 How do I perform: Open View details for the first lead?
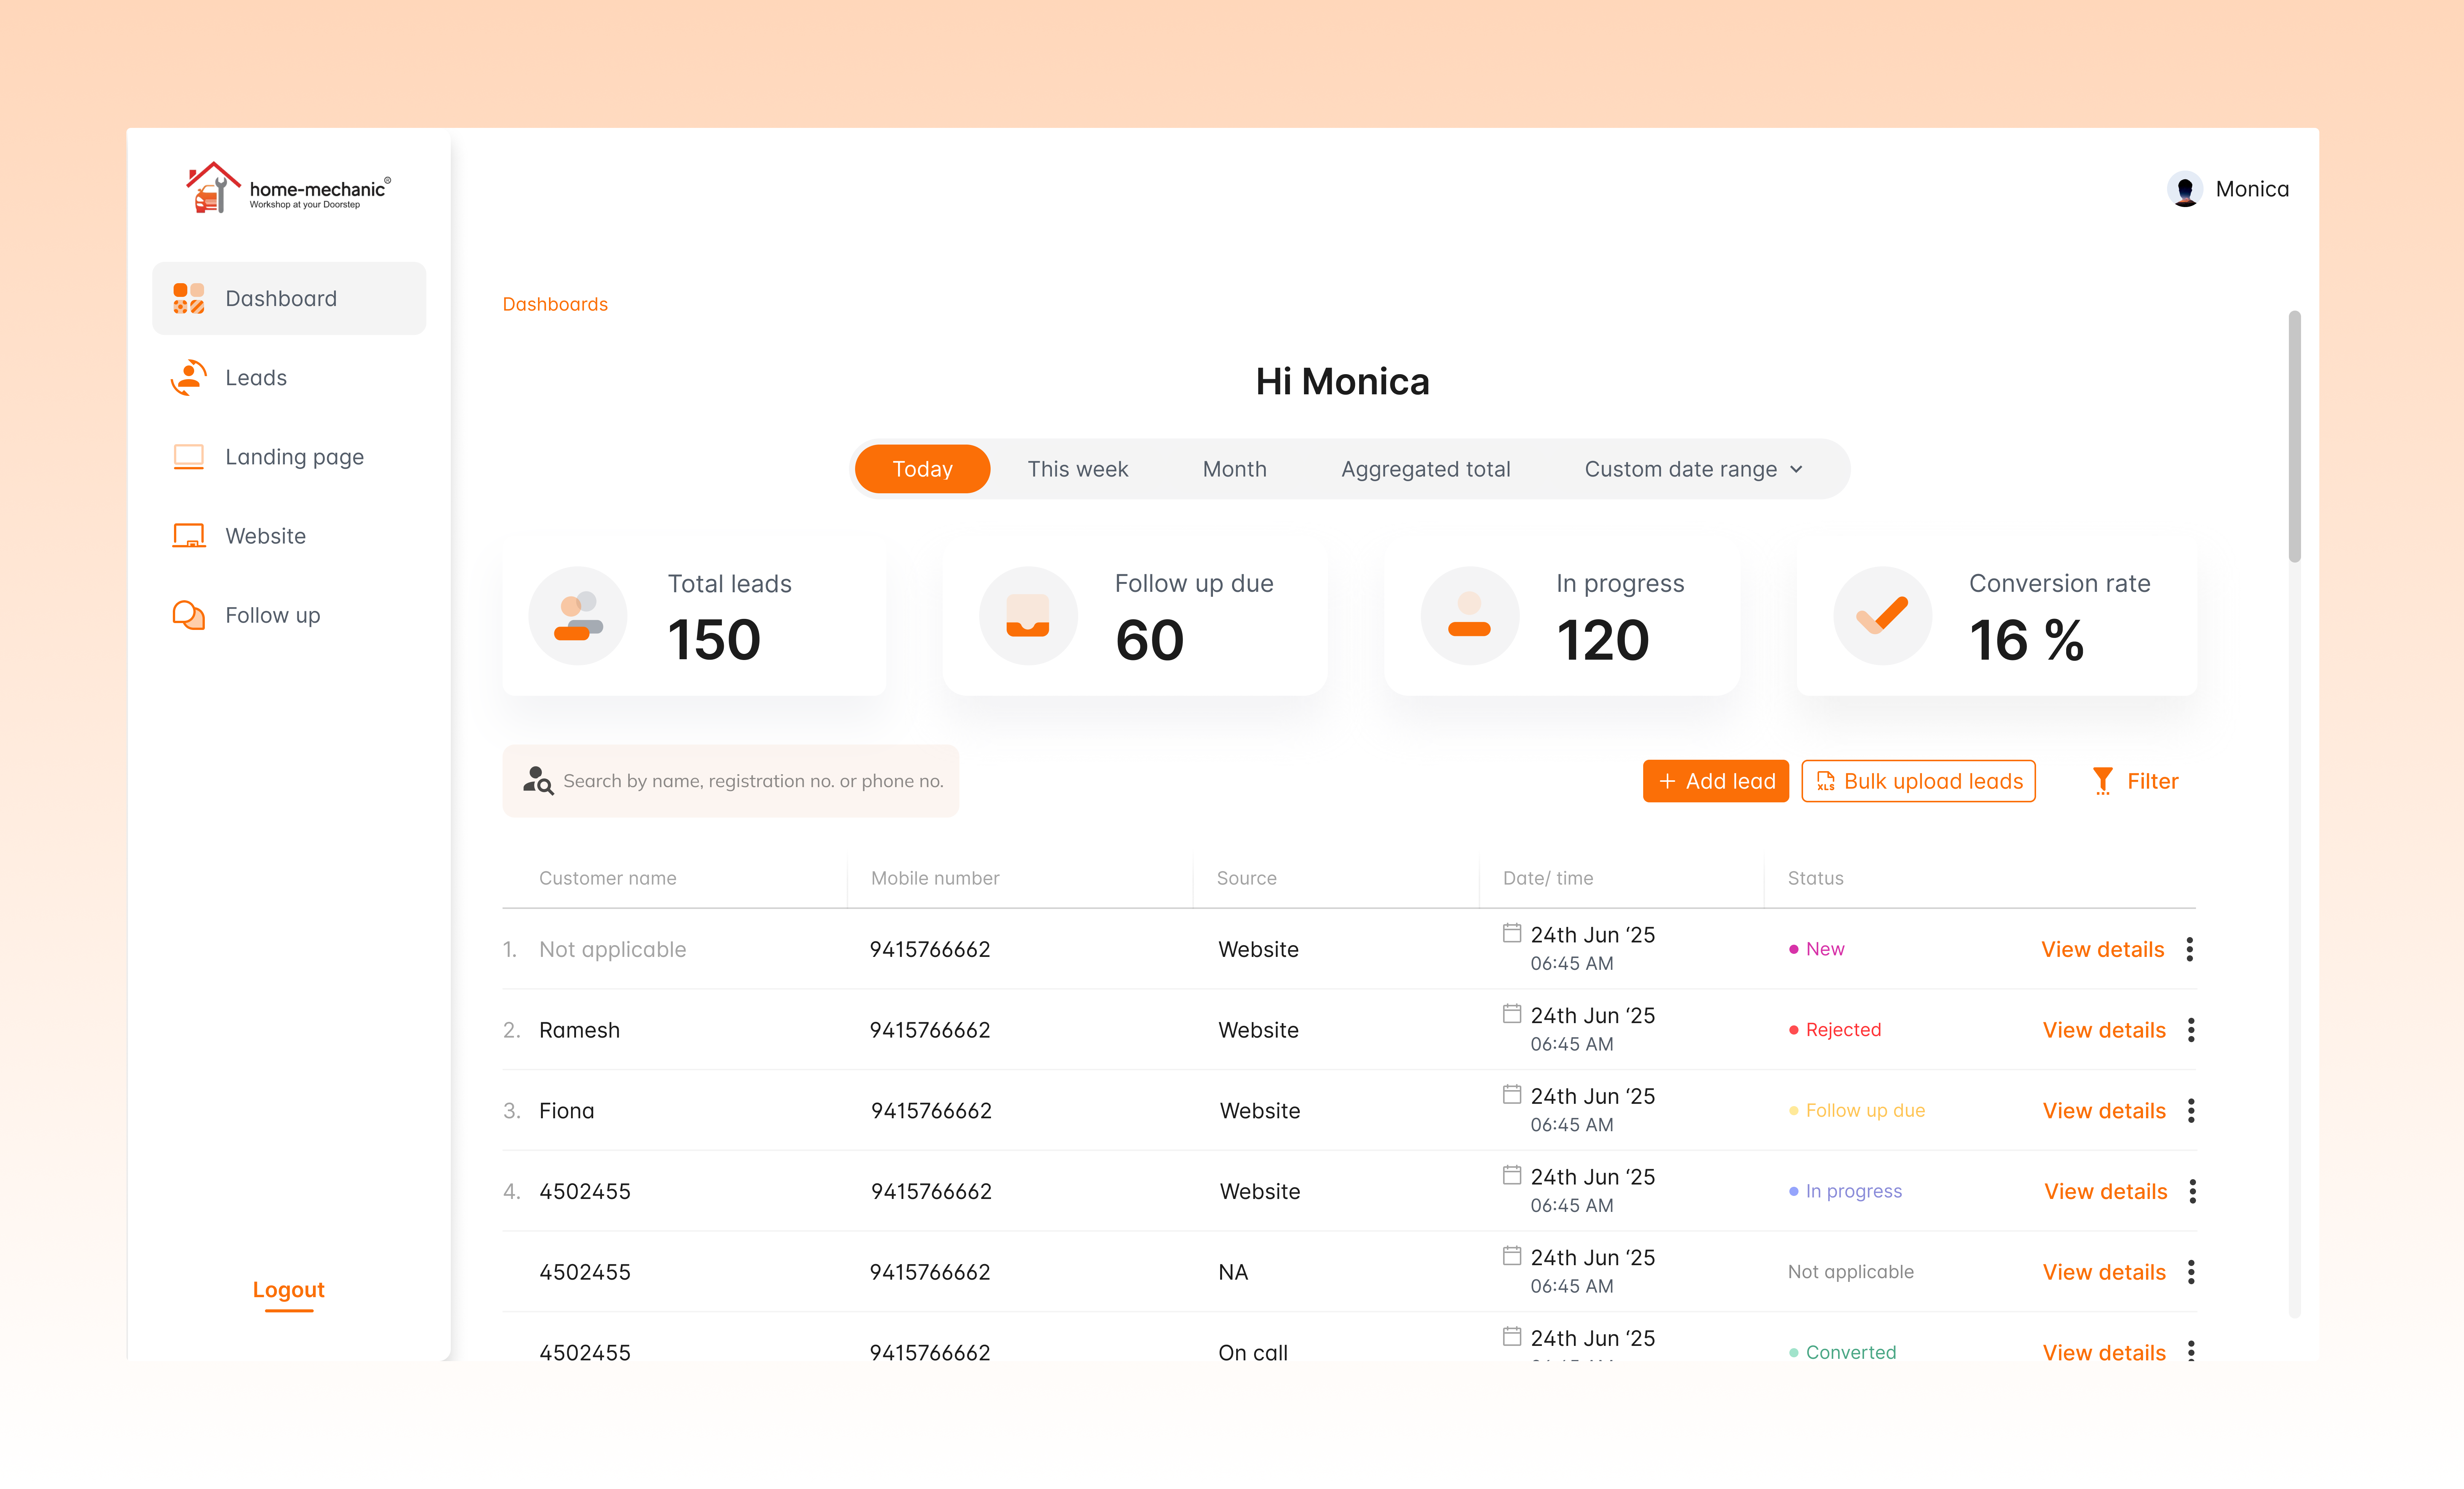(x=2102, y=949)
